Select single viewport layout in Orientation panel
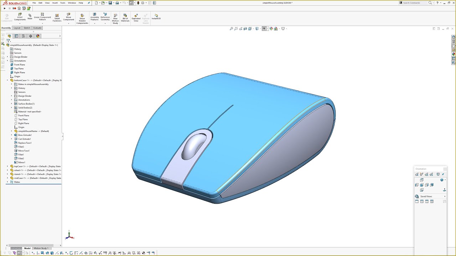 [417, 202]
